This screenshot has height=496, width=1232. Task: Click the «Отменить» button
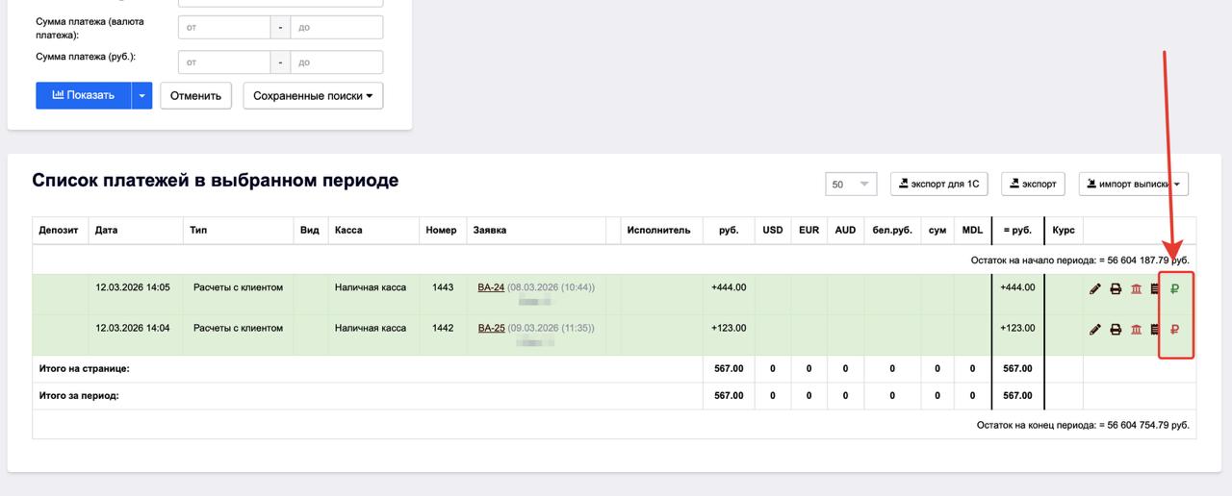(195, 95)
